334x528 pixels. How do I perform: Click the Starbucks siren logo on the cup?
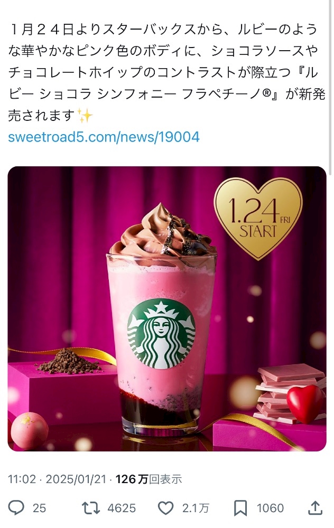pos(161,334)
